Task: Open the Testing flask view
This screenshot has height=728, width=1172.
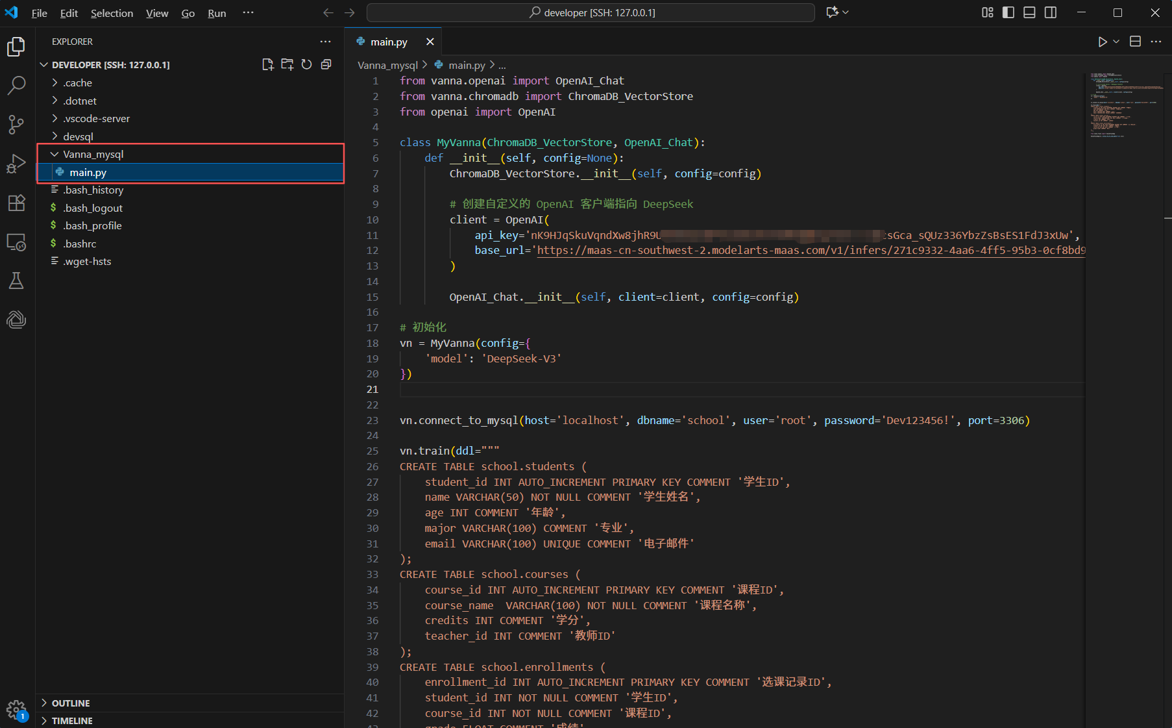Action: (x=16, y=281)
